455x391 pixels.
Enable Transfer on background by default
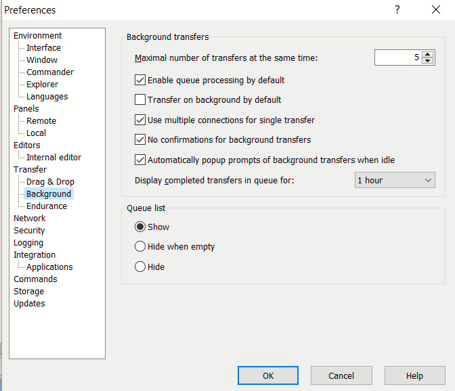[x=140, y=100]
